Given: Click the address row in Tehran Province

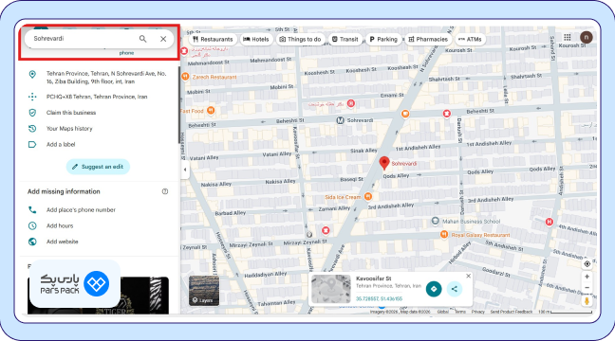Looking at the screenshot, I should coord(99,78).
